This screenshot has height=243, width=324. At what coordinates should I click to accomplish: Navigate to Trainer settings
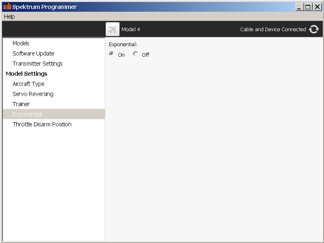click(x=21, y=104)
